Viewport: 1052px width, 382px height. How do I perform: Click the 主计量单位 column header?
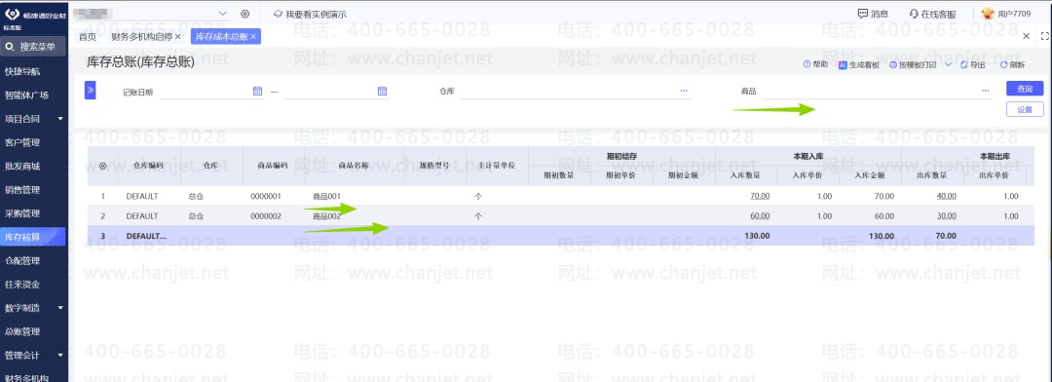[x=497, y=165]
